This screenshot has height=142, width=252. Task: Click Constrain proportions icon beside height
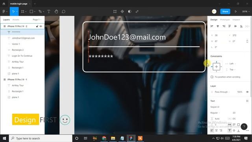point(247,41)
